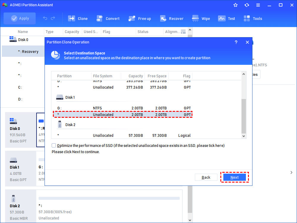Viewport: 297px width, 223px height.
Task: Open the Tools panel
Action: click(x=253, y=18)
